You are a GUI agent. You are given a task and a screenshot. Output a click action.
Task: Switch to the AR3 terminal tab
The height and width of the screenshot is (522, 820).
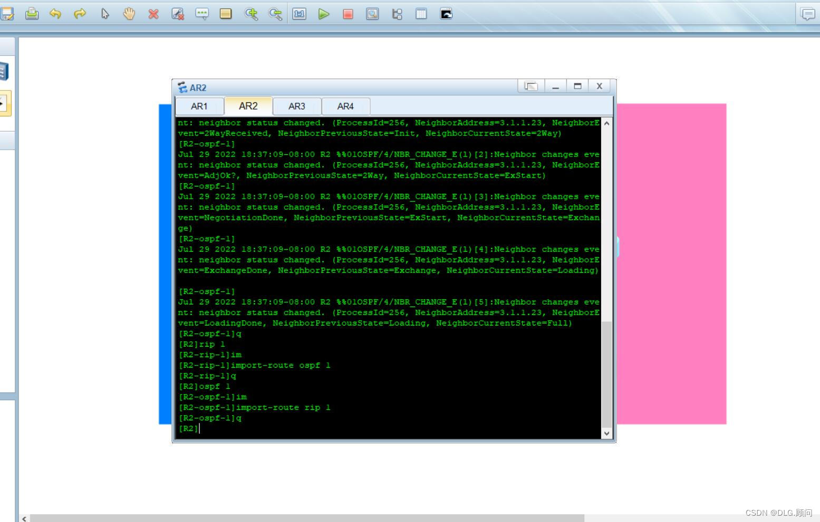coord(297,106)
